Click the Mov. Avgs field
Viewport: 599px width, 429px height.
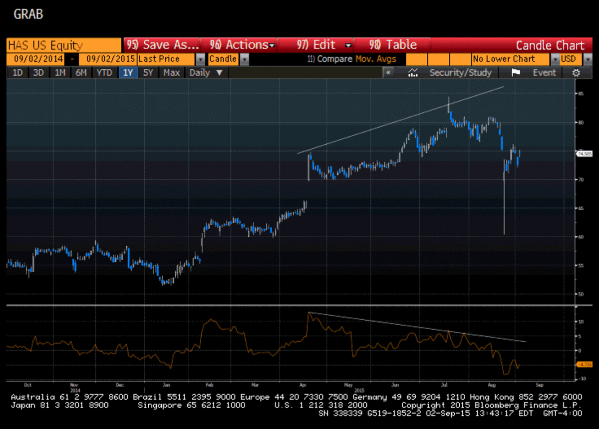(375, 59)
